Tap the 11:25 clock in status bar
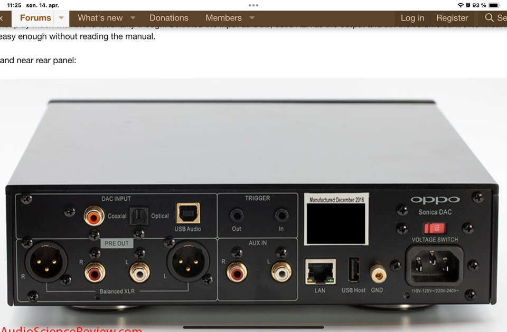507x332 pixels. (x=14, y=5)
